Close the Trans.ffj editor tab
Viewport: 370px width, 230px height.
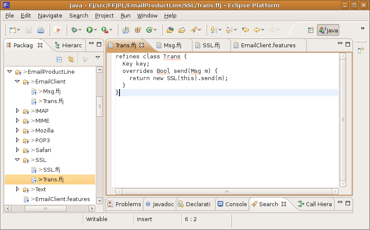point(142,45)
